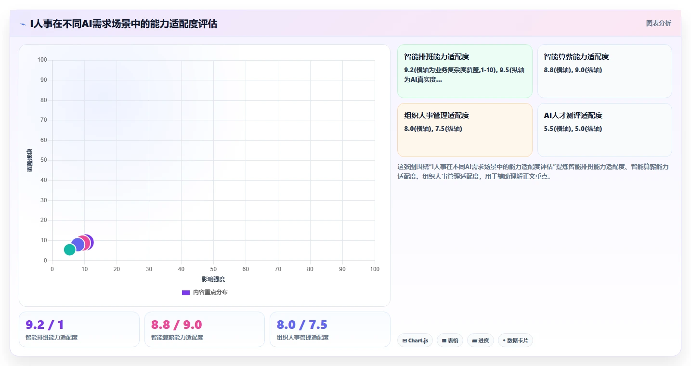The height and width of the screenshot is (366, 691).
Task: Open the AI人才测评适配度 card
Action: point(604,130)
